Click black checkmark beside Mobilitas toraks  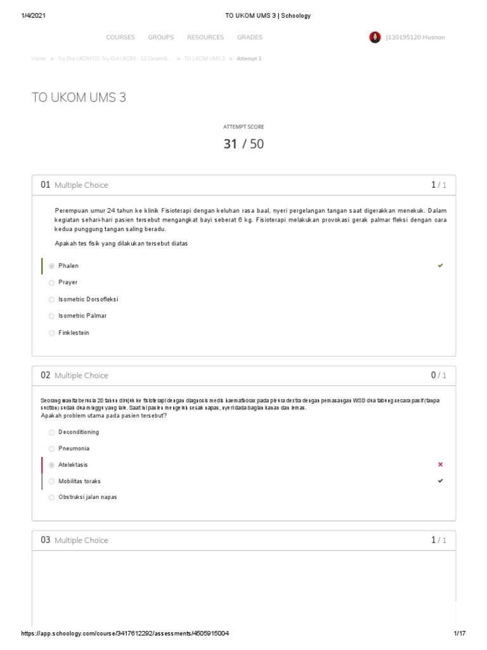(440, 481)
